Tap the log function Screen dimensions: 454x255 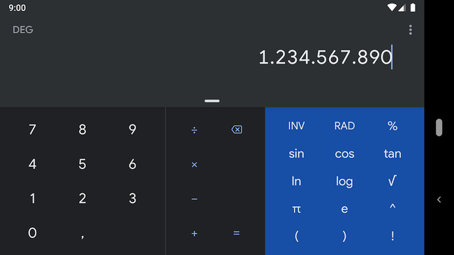344,182
